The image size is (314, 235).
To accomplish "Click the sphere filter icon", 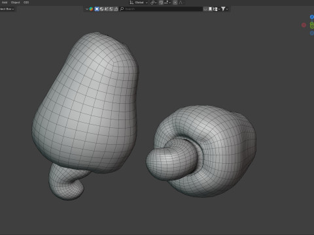I will (x=101, y=9).
